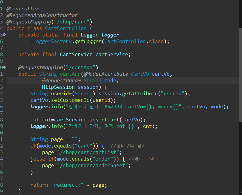
Task: Click the "redirect:" string literal
Action: pos(67,185)
